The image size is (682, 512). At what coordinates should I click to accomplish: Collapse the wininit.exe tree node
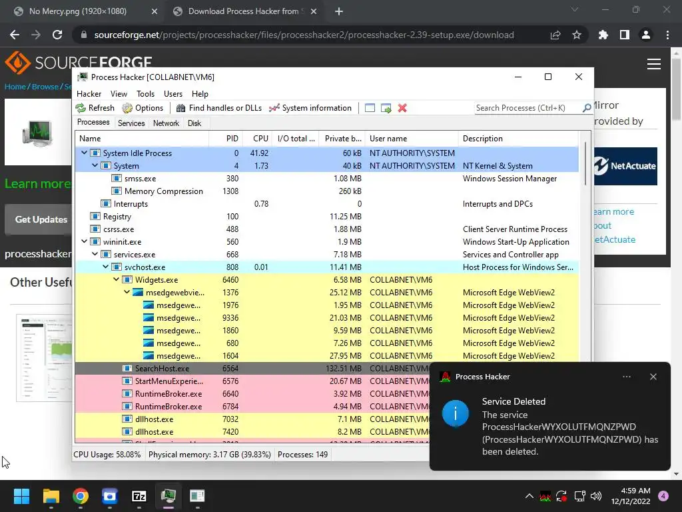(84, 241)
